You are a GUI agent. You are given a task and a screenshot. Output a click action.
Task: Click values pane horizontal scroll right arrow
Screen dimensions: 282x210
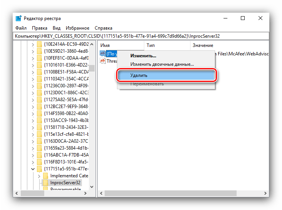265,193
